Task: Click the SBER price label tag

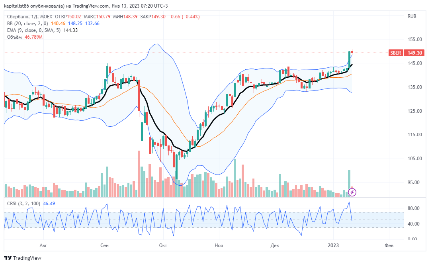Action: pyautogui.click(x=396, y=53)
